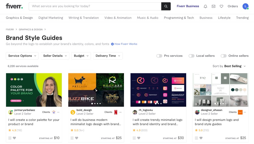This screenshot has width=254, height=144.
Task: Open jormaryarbelaez seller name link
Action: pos(25,110)
